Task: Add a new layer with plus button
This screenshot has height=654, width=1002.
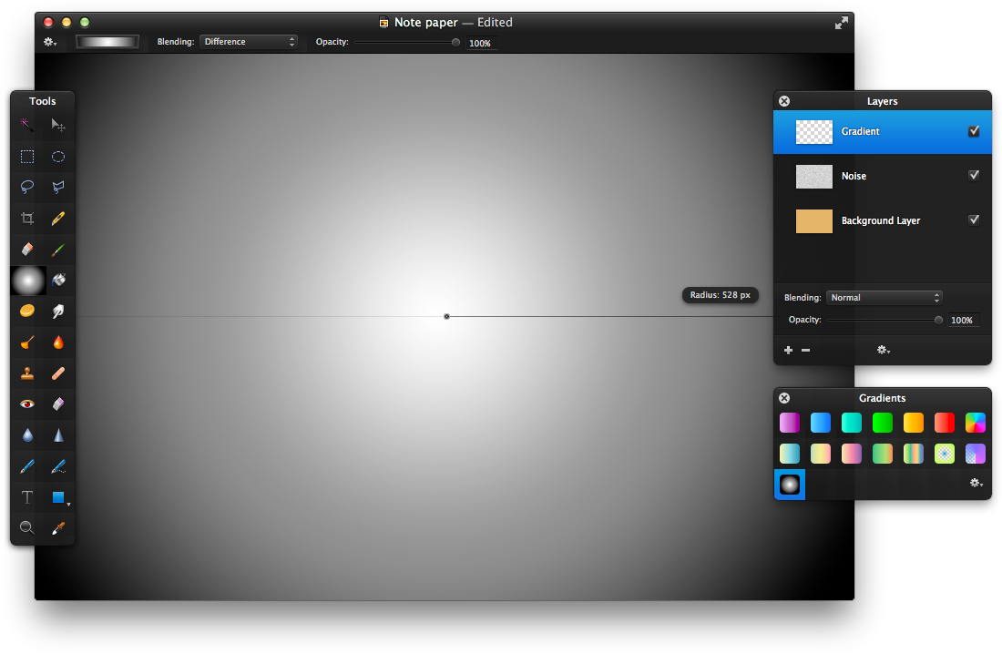Action: pyautogui.click(x=788, y=350)
